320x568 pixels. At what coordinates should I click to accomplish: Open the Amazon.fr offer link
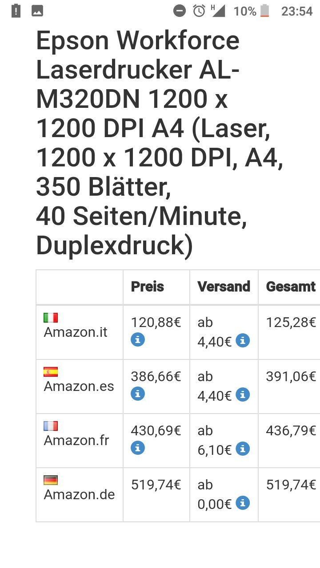(x=76, y=440)
